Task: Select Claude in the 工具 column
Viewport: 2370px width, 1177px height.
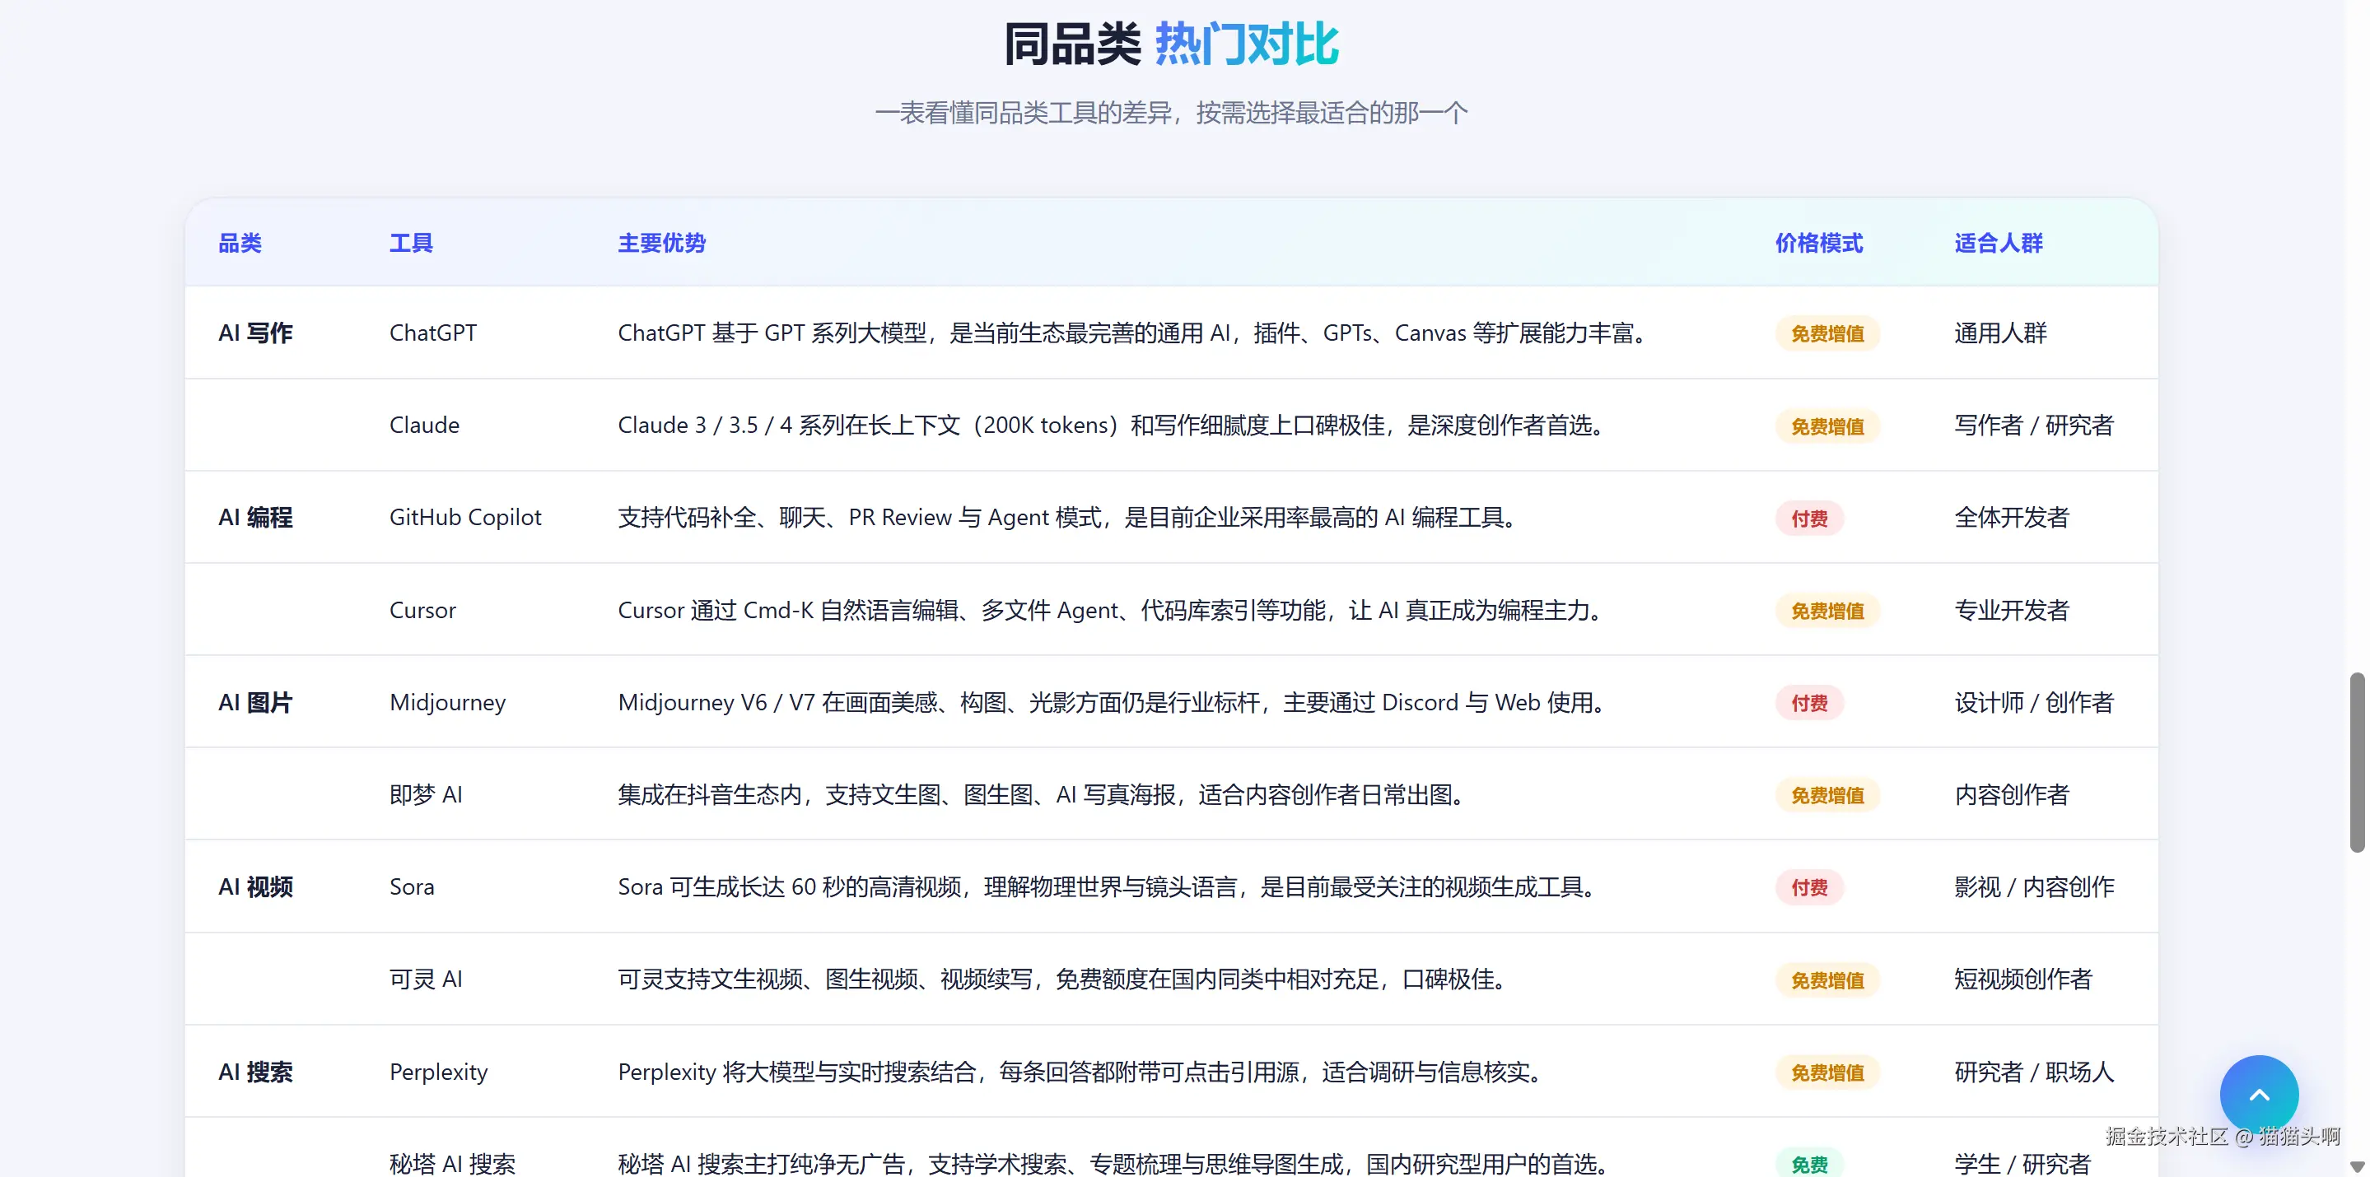Action: [x=424, y=425]
